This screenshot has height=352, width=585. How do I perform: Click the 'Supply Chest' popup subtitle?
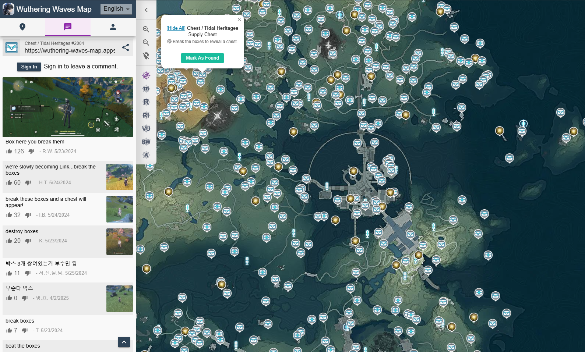[202, 34]
